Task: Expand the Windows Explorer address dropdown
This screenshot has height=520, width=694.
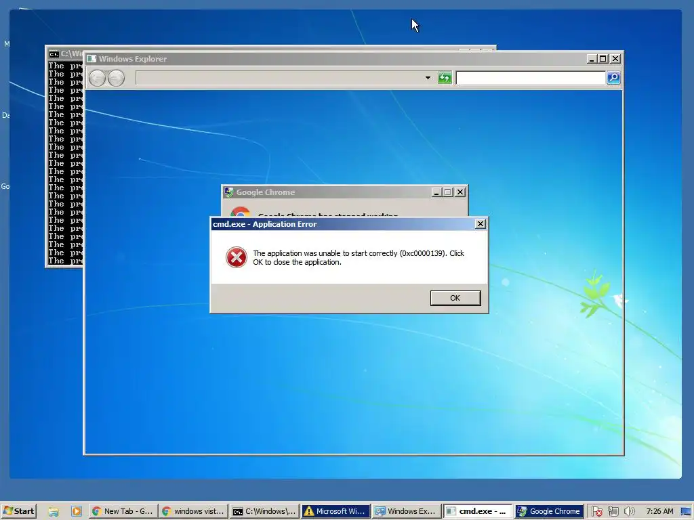Action: [428, 78]
